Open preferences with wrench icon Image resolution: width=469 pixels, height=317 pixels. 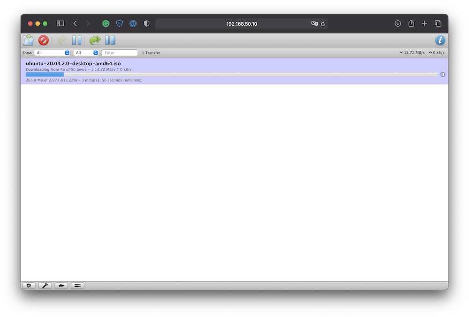45,286
